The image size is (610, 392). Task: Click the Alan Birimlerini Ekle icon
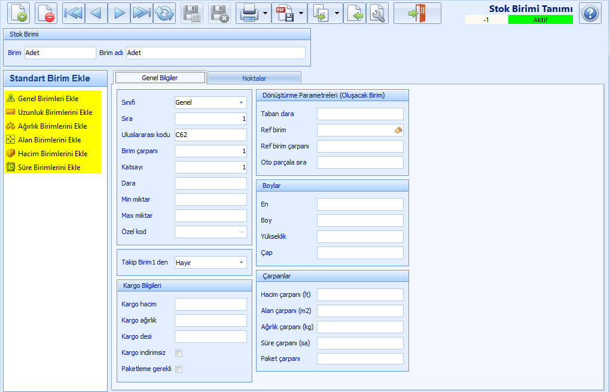tap(11, 140)
